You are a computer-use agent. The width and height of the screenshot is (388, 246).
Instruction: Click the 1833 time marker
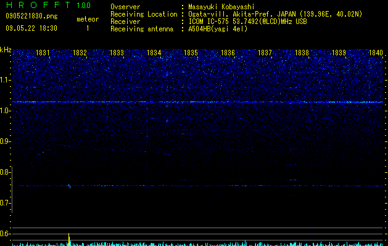pyautogui.click(x=117, y=53)
